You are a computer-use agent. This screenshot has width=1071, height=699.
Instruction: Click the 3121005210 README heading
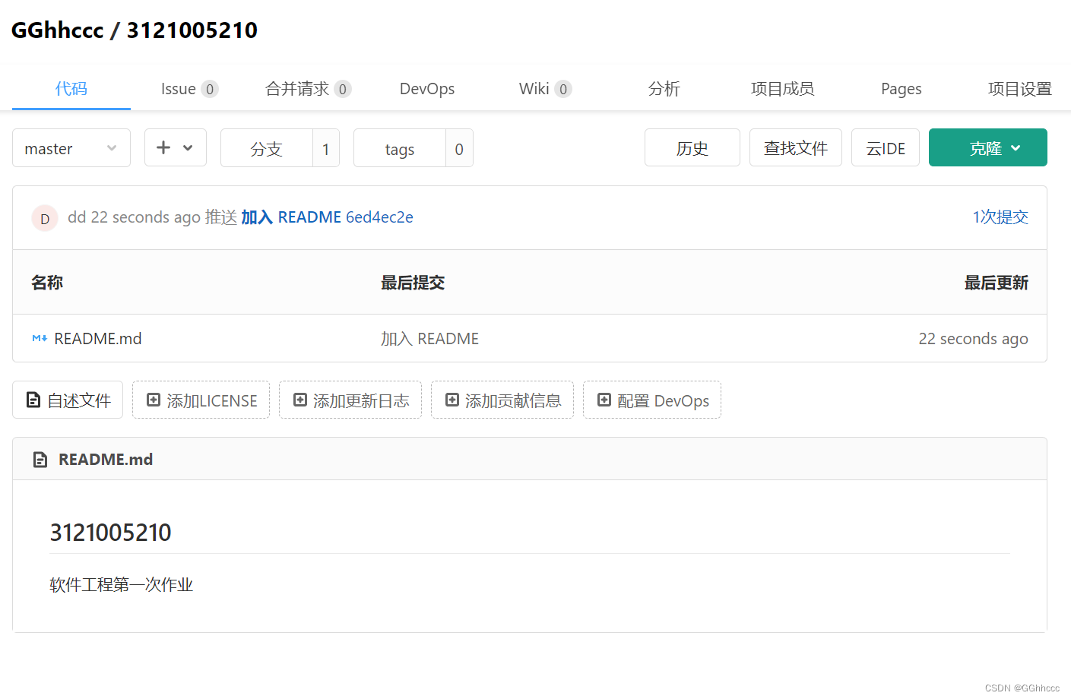pyautogui.click(x=110, y=533)
